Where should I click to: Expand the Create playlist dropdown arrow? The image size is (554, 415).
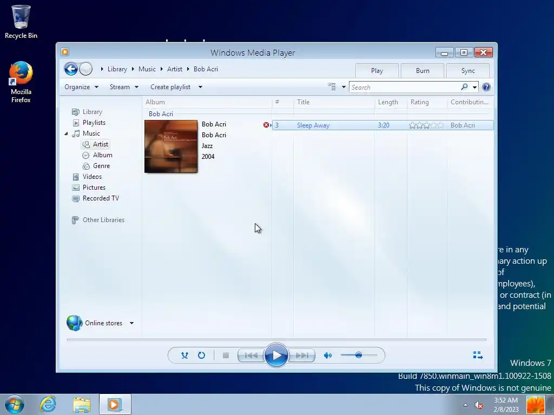pyautogui.click(x=200, y=87)
